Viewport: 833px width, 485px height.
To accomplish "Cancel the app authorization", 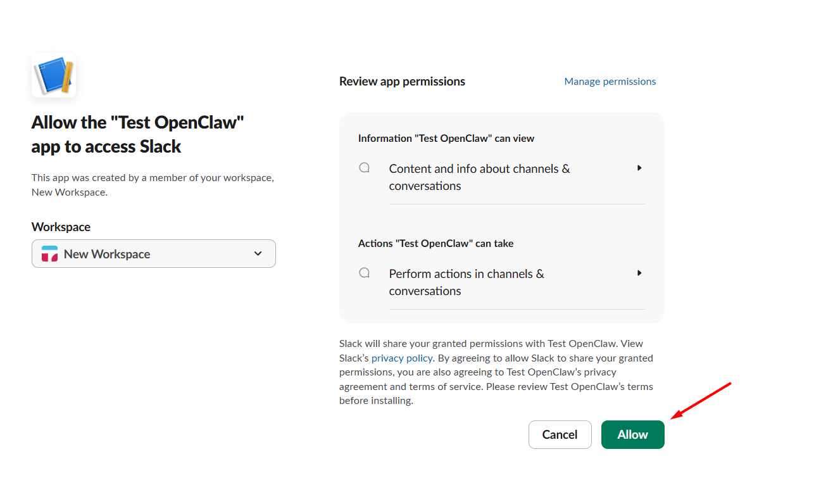I will tap(560, 434).
